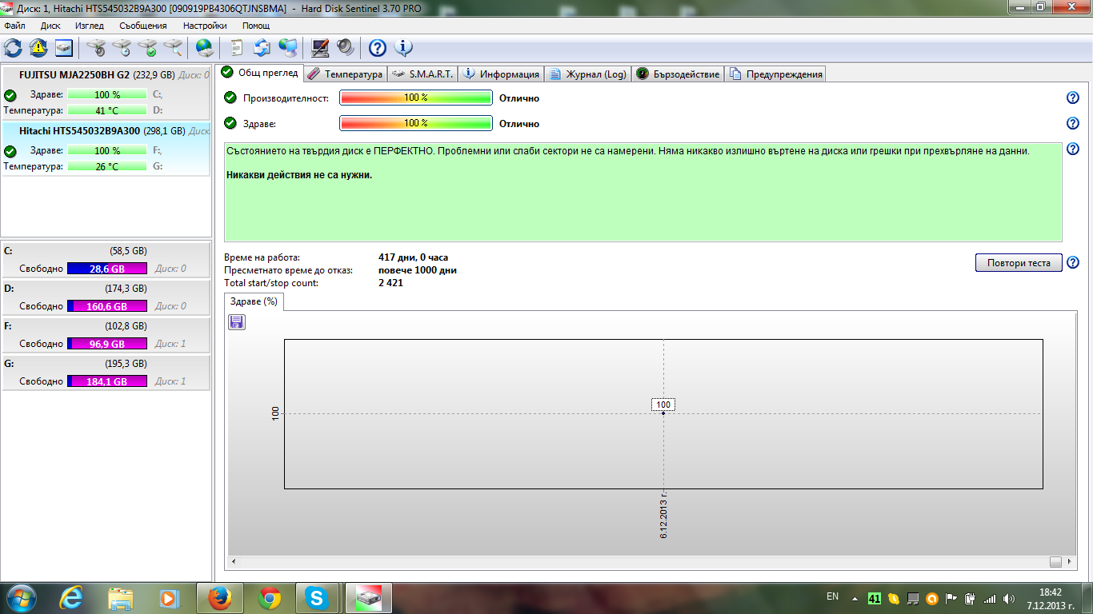
Task: Click the report document toolbar icon
Action: coord(237,47)
